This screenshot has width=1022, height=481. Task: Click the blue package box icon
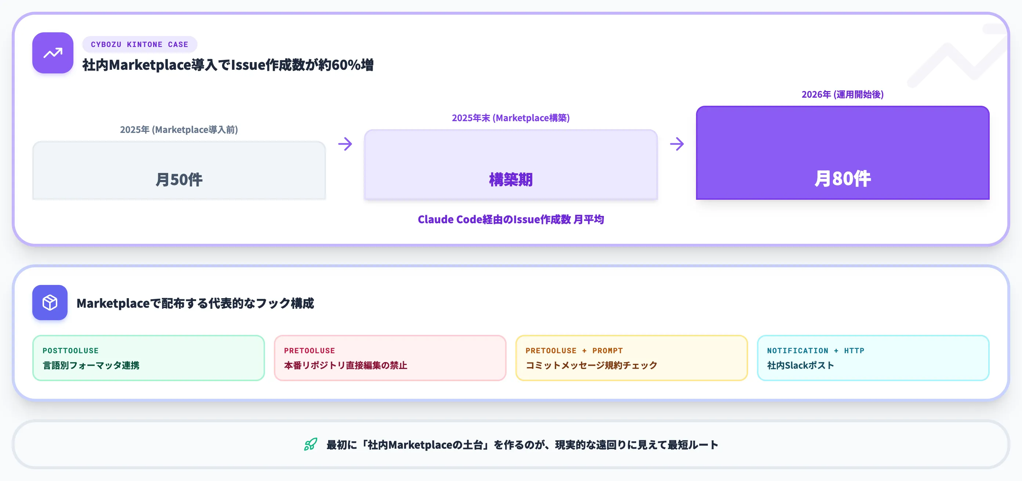tap(50, 303)
